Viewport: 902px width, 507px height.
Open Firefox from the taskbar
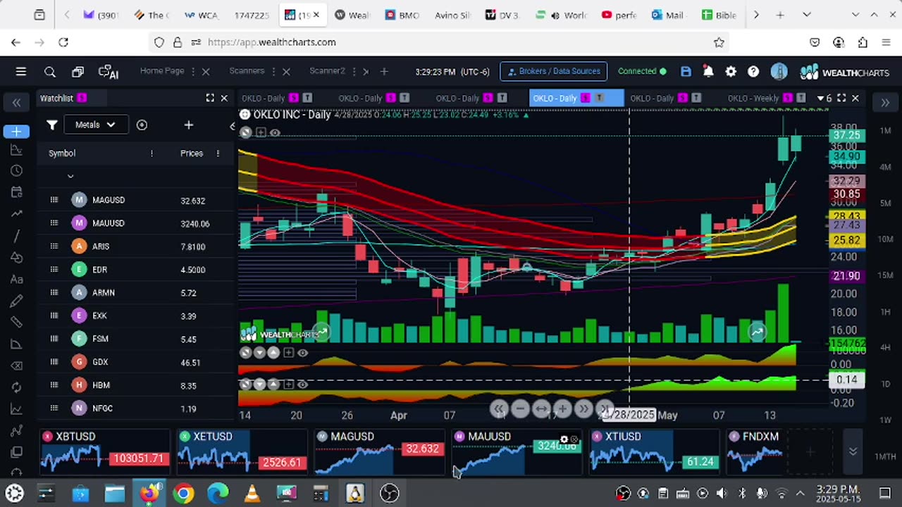149,493
